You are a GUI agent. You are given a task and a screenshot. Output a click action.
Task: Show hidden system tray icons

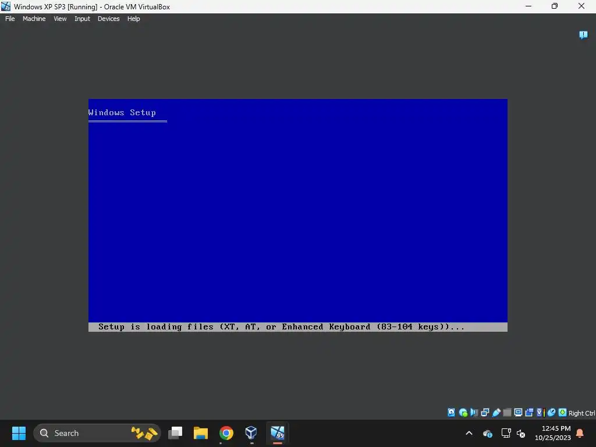point(469,433)
